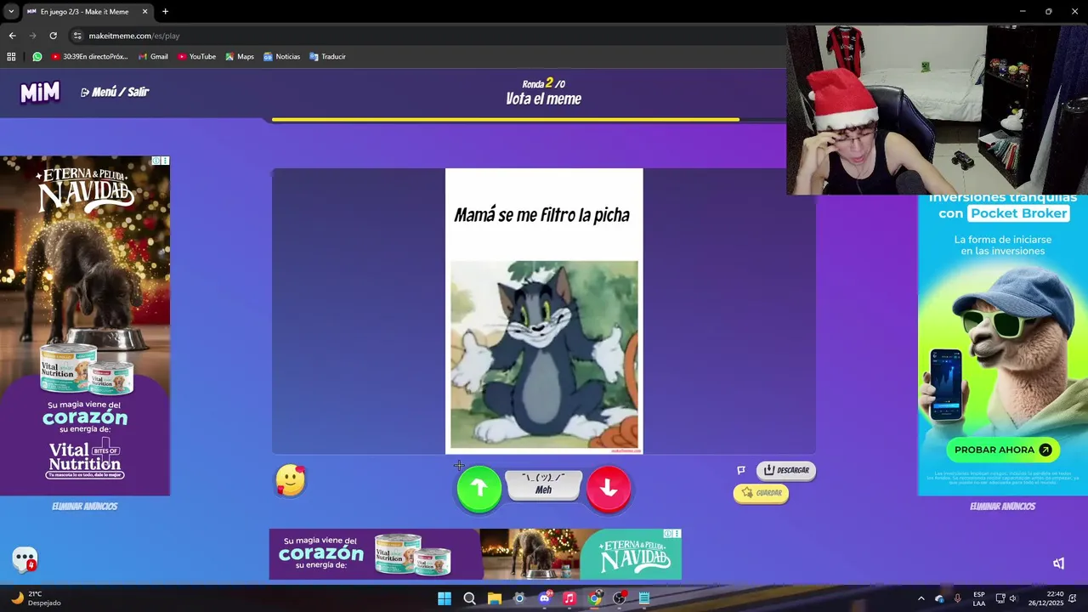Open the weather widget showing 21°C

35,598
